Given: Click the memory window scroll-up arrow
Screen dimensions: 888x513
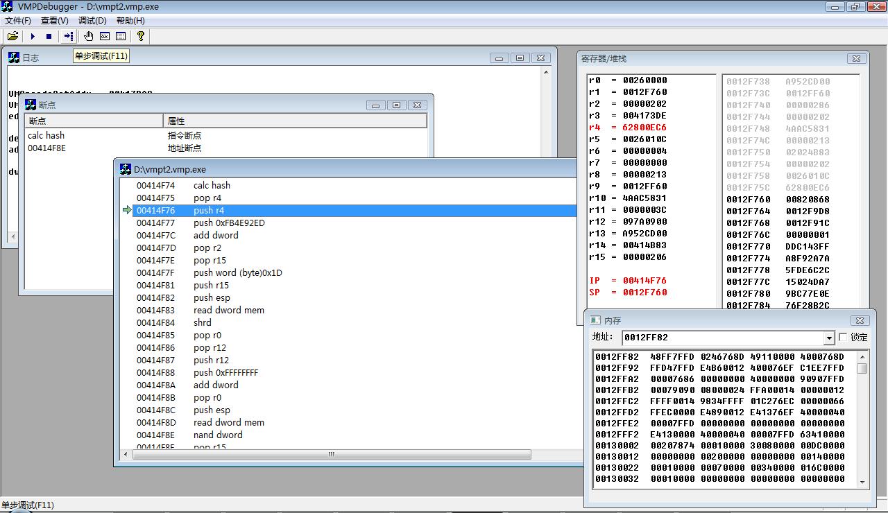Looking at the screenshot, I should 862,356.
